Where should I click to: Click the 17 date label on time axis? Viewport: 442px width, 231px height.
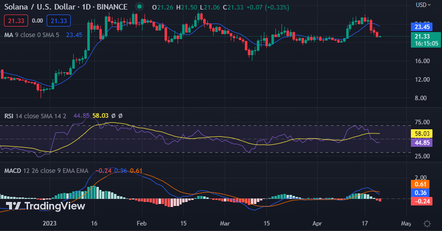pos(365,223)
